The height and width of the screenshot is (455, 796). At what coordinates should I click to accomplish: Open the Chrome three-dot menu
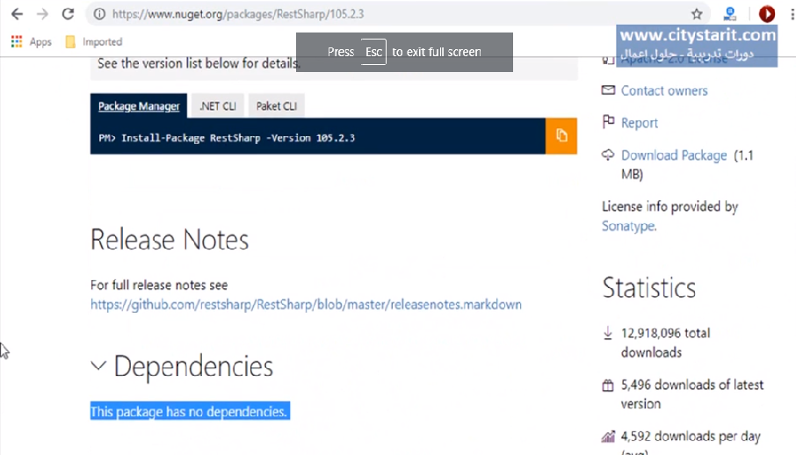(x=792, y=14)
